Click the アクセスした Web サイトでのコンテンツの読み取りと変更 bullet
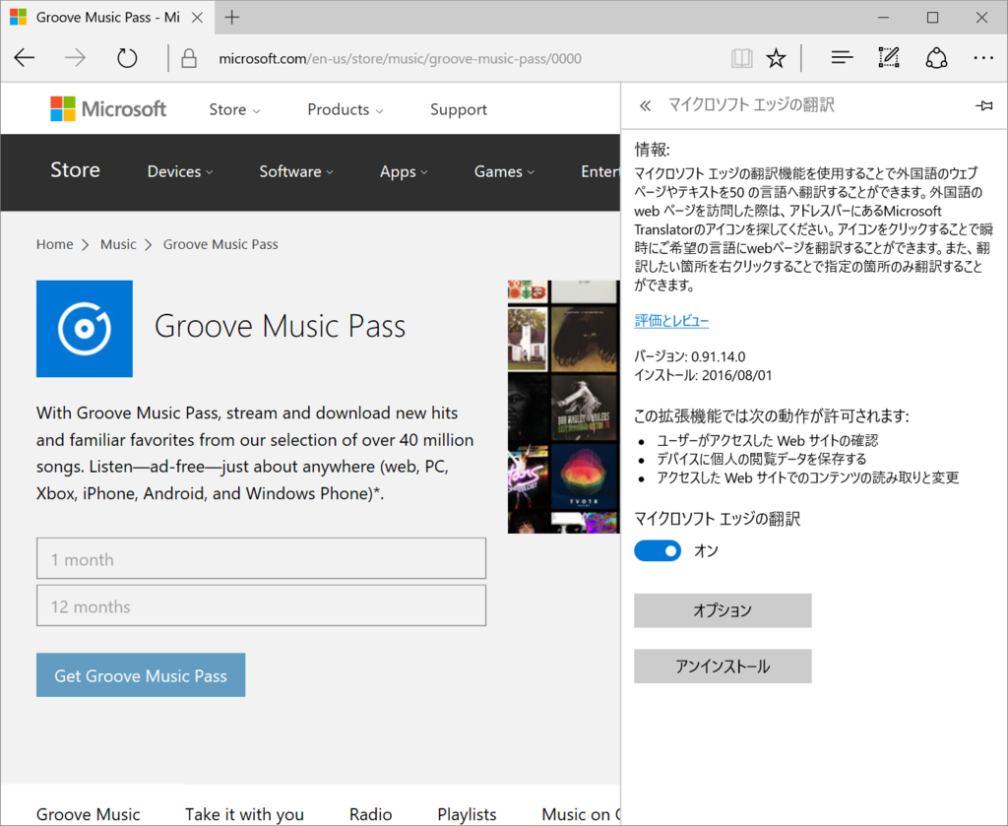Screen dimensions: 1008x826 coord(807,477)
